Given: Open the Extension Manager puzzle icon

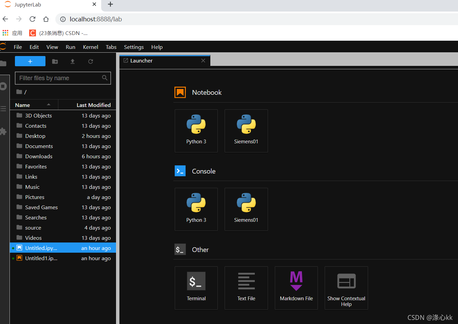Looking at the screenshot, I should coord(3,131).
